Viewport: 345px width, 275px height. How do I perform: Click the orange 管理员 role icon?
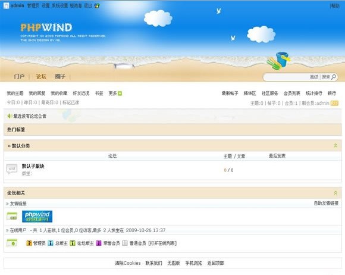tap(29, 243)
